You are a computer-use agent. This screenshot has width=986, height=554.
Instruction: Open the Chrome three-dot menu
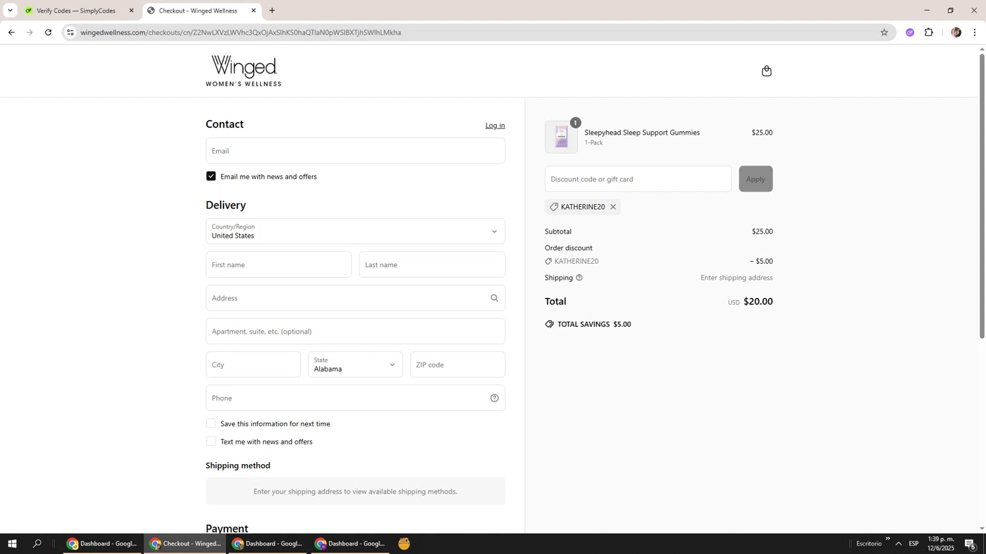coord(975,32)
